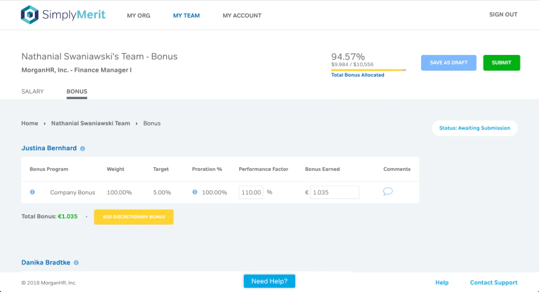The image size is (539, 292).
Task: Switch to the SALARY tab
Action: tap(33, 91)
